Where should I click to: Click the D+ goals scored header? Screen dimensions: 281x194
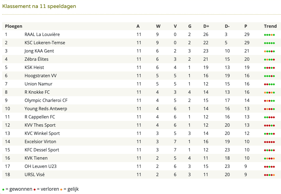206,26
